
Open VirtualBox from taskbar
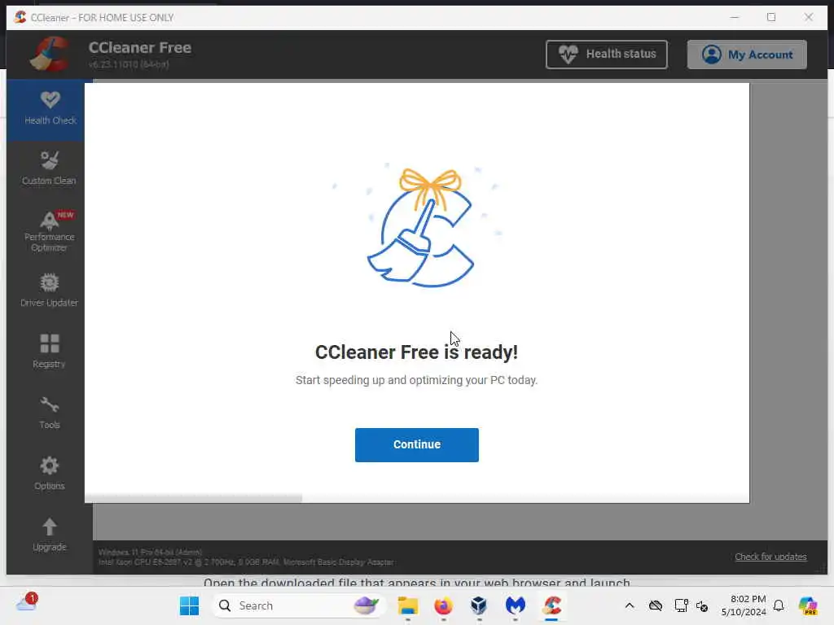(479, 605)
